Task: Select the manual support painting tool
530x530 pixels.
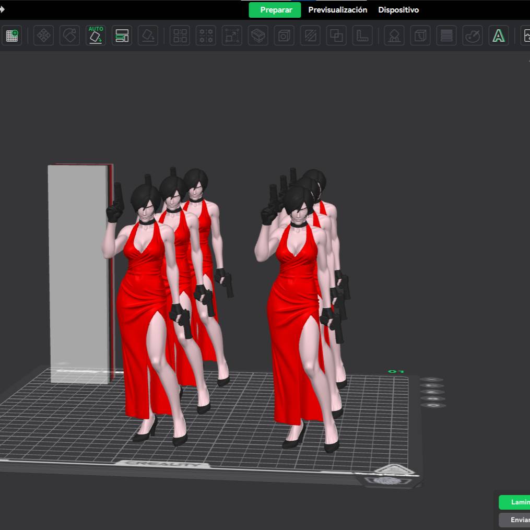Action: point(394,36)
